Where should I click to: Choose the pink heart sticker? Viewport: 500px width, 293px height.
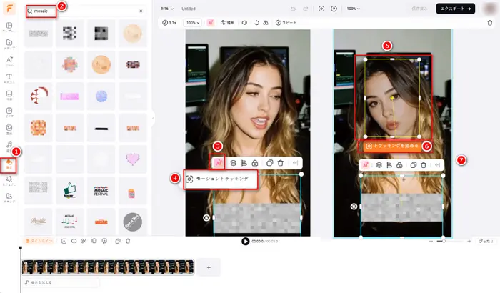[x=132, y=159]
